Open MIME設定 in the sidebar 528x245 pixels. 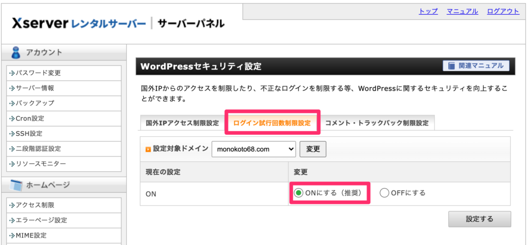click(64, 236)
